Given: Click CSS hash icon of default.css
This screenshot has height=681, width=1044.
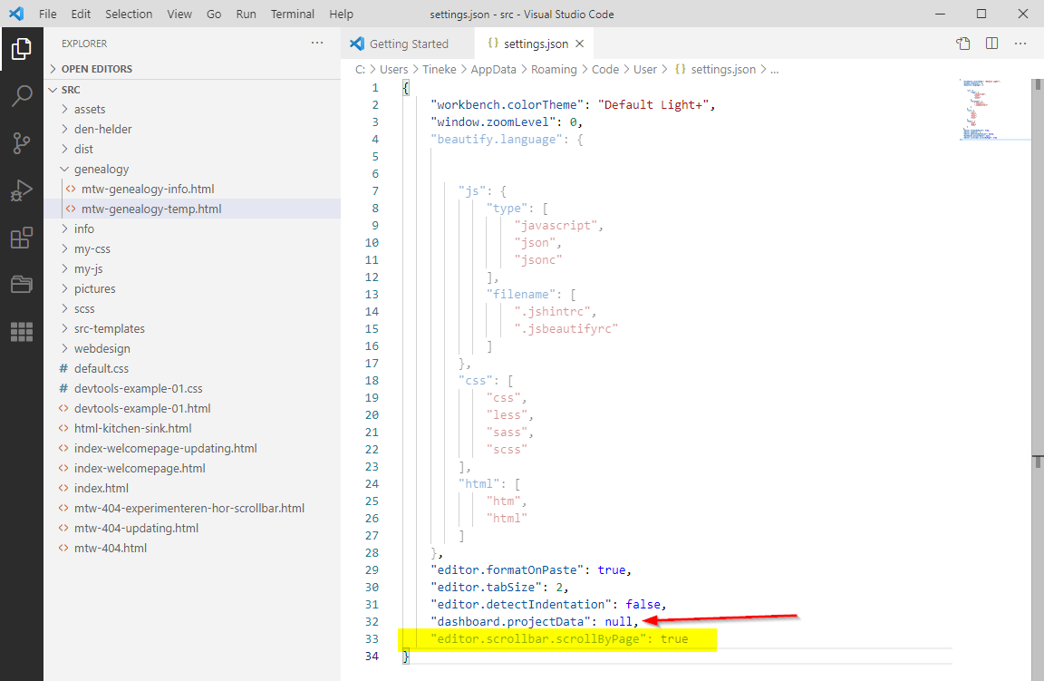Looking at the screenshot, I should pos(64,368).
